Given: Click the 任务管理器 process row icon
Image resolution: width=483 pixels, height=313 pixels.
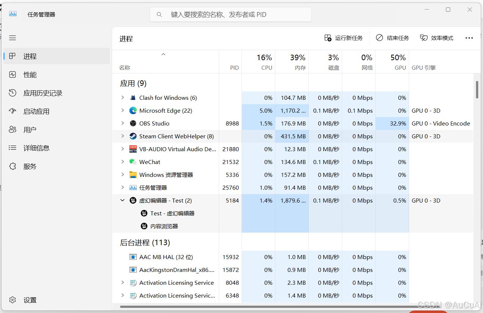Looking at the screenshot, I should coord(133,188).
